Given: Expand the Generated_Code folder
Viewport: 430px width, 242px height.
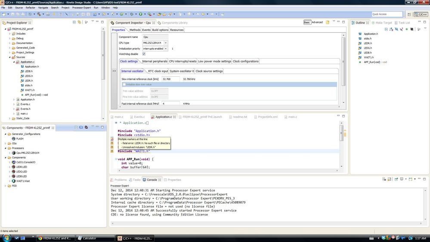Looking at the screenshot, I should (x=9, y=48).
